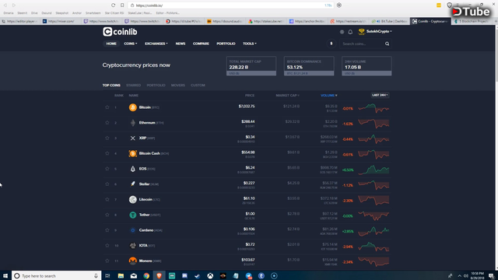The image size is (498, 280).
Task: Select the TOP COINS tab
Action: tap(111, 85)
